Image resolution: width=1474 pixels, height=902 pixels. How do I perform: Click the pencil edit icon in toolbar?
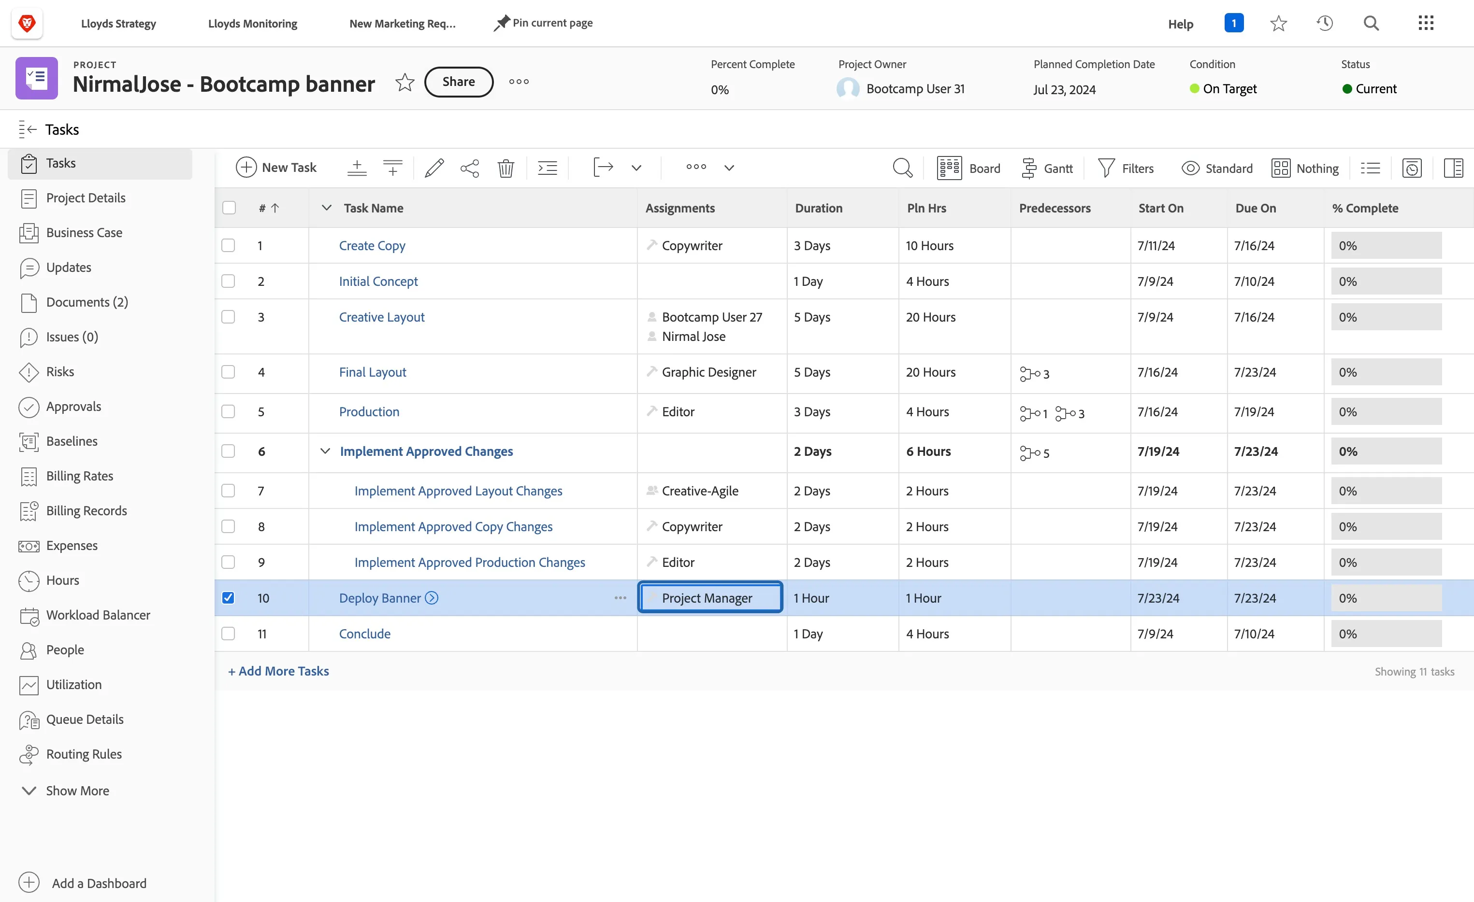(x=434, y=168)
